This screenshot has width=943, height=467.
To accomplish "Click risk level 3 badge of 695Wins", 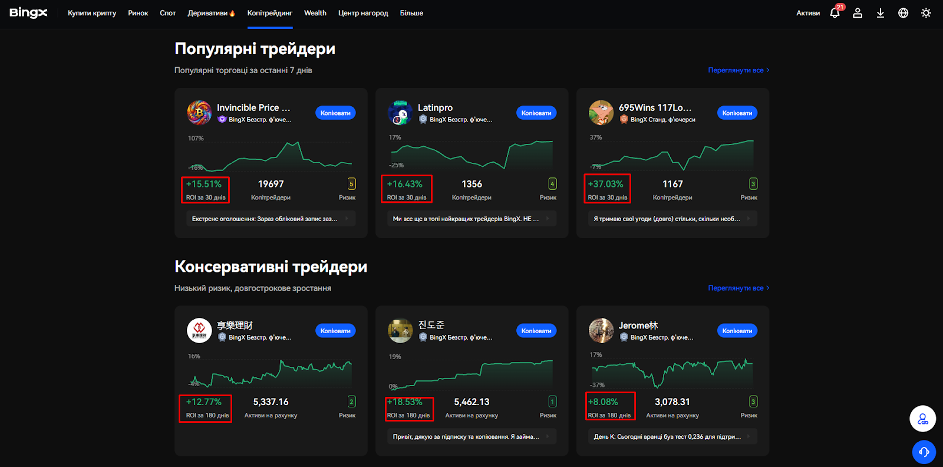I will coord(753,184).
